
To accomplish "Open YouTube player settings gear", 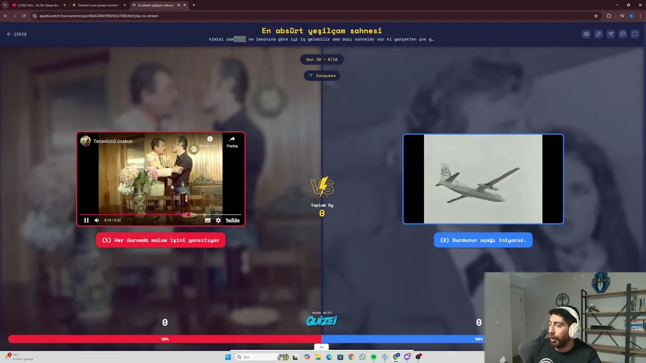I will [218, 220].
